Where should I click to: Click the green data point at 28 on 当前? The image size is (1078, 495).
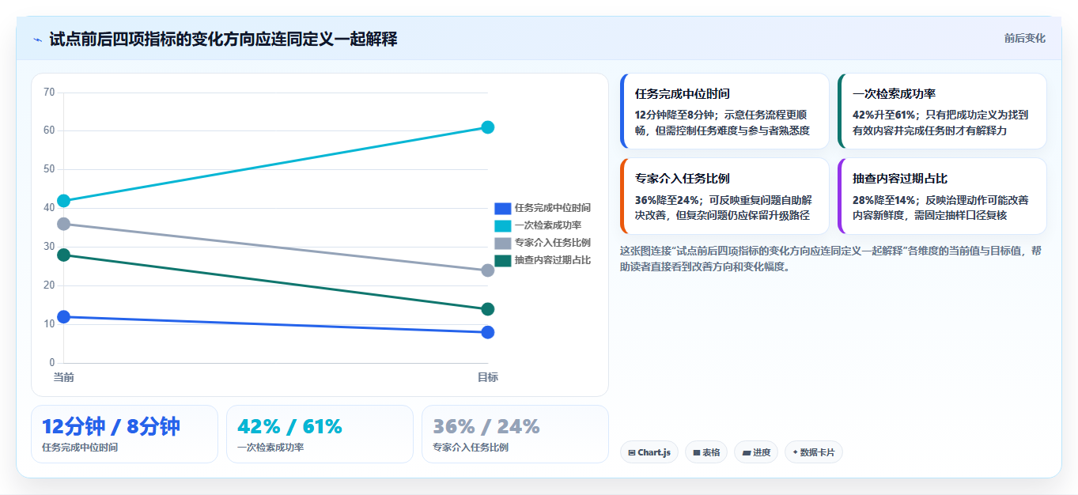pyautogui.click(x=64, y=255)
